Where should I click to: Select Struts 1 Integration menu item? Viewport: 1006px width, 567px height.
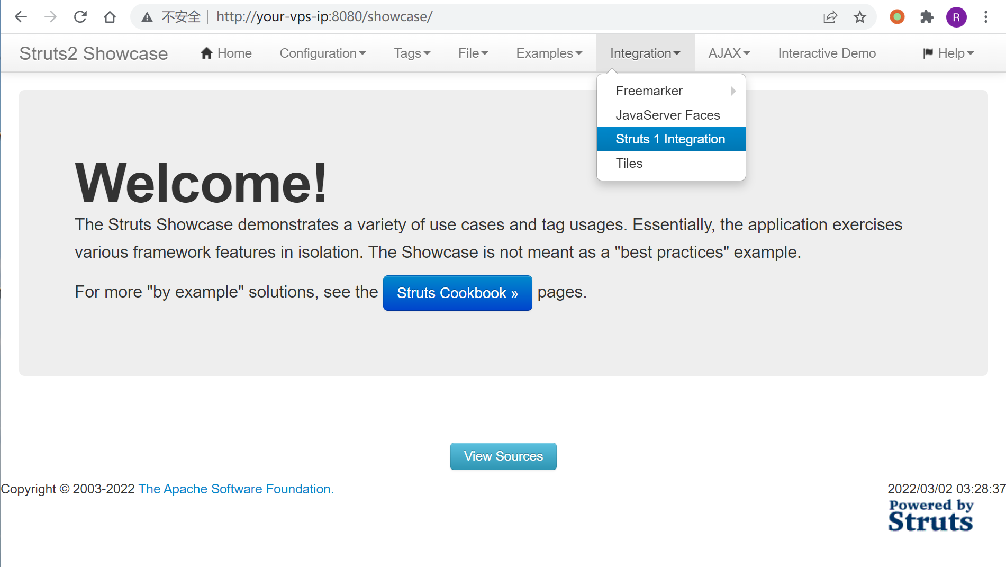click(670, 139)
